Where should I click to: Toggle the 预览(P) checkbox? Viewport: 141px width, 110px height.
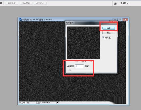pyautogui.click(x=103, y=37)
